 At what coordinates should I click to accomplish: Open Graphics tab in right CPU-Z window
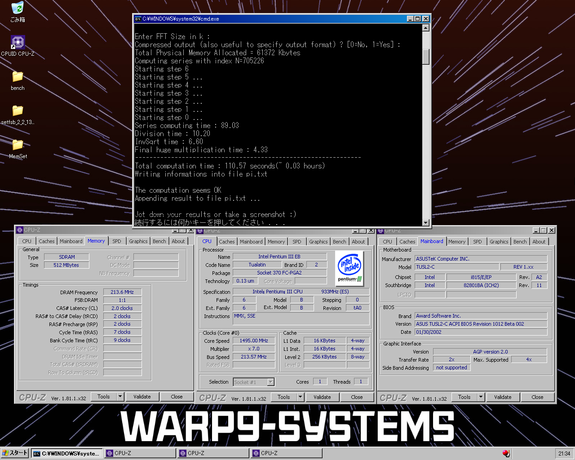point(499,242)
